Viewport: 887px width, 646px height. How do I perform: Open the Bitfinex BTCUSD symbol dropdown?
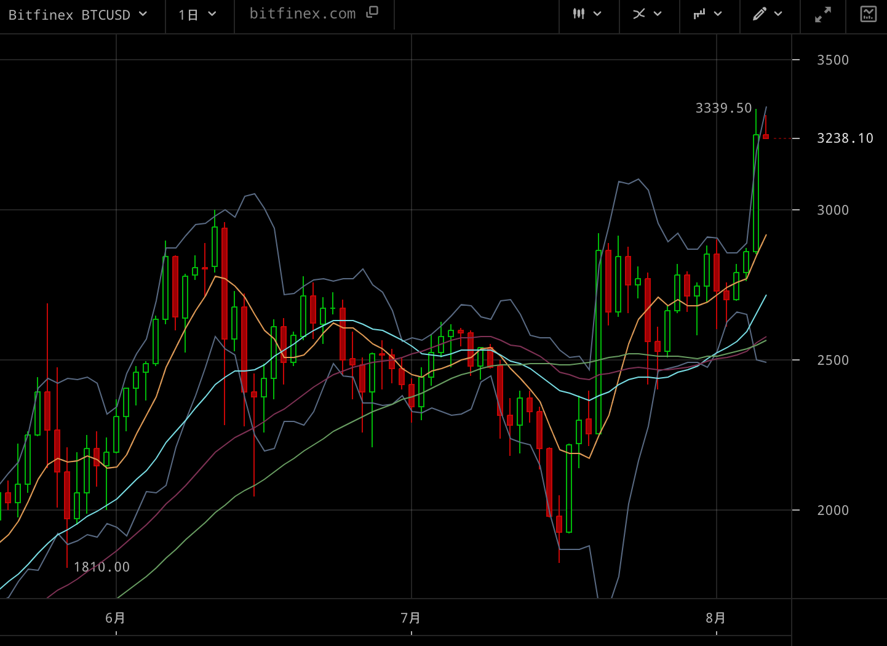[x=78, y=15]
